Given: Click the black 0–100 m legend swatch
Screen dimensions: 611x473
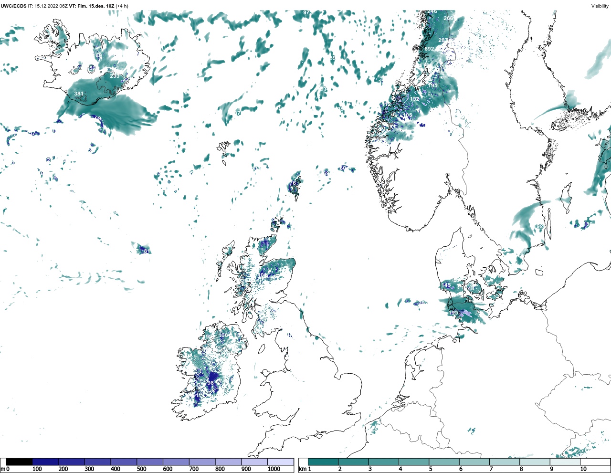Looking at the screenshot, I should pyautogui.click(x=20, y=462).
